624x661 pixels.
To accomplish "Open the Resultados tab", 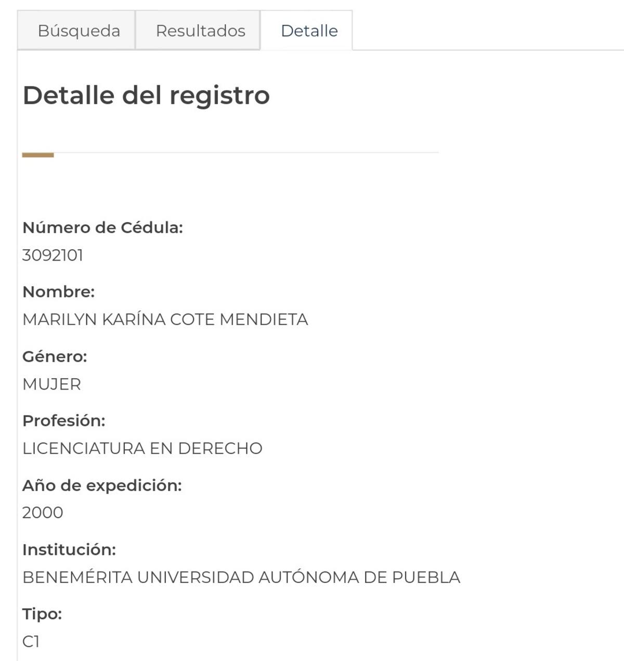I will point(200,31).
